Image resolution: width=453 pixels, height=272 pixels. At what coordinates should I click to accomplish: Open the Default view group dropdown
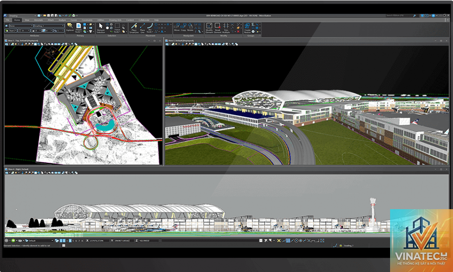[40, 240]
